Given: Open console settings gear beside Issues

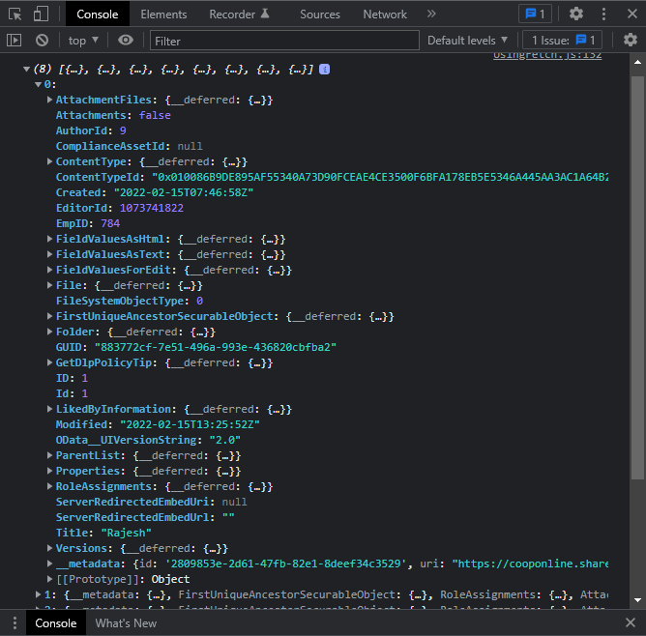Looking at the screenshot, I should point(630,40).
